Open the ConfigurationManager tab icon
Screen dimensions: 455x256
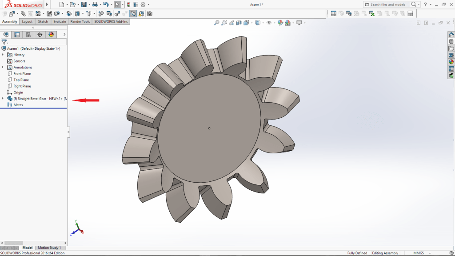pyautogui.click(x=28, y=35)
